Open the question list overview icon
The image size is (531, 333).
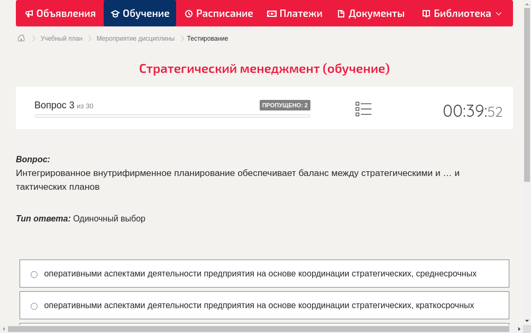(363, 109)
